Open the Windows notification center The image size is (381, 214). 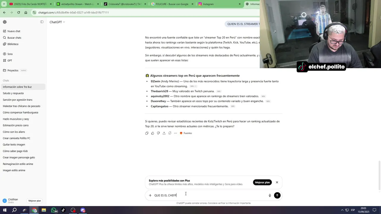(x=374, y=210)
